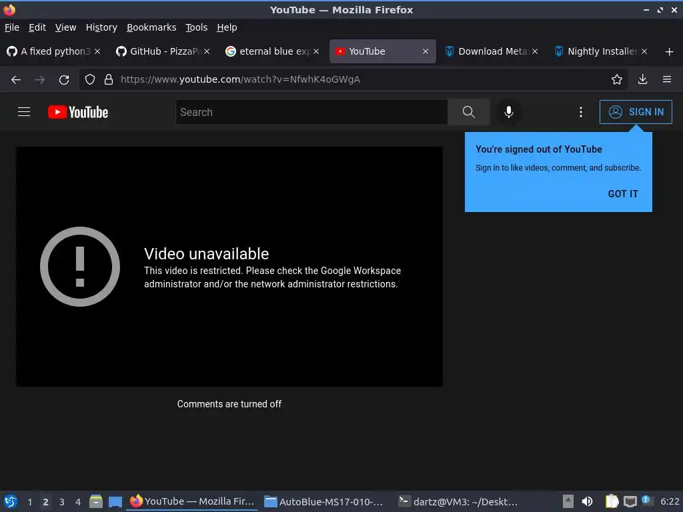Switch to workspace 1
Image resolution: width=683 pixels, height=512 pixels.
[x=29, y=501]
